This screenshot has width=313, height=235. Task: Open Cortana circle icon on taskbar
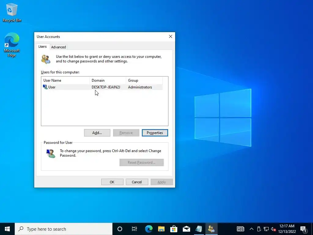click(x=120, y=229)
